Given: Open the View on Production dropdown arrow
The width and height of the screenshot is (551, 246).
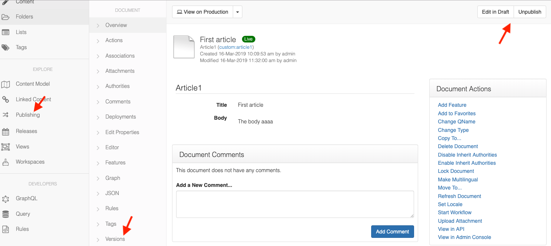Looking at the screenshot, I should [238, 12].
